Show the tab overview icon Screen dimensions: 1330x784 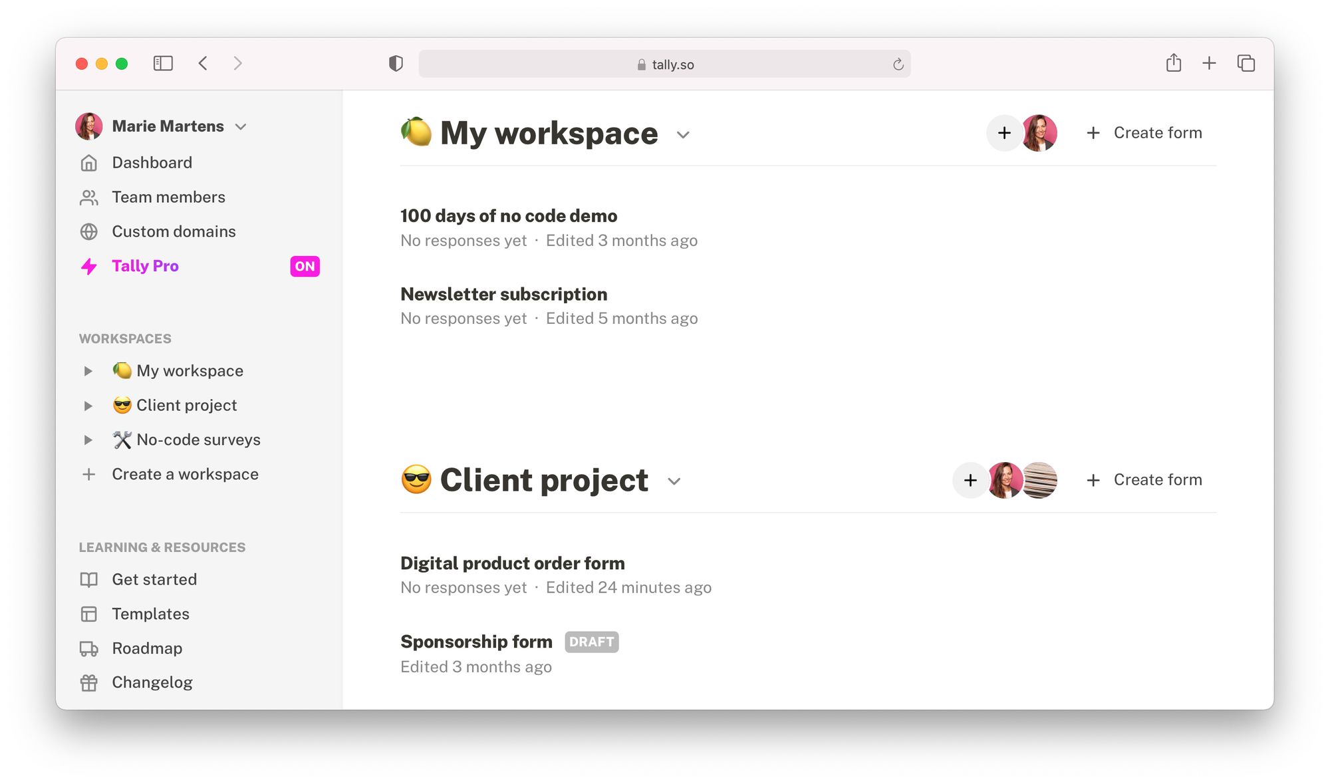pos(1246,63)
